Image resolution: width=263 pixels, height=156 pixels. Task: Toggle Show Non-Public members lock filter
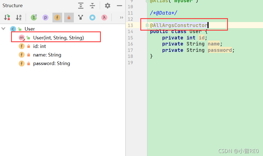(x=69, y=17)
